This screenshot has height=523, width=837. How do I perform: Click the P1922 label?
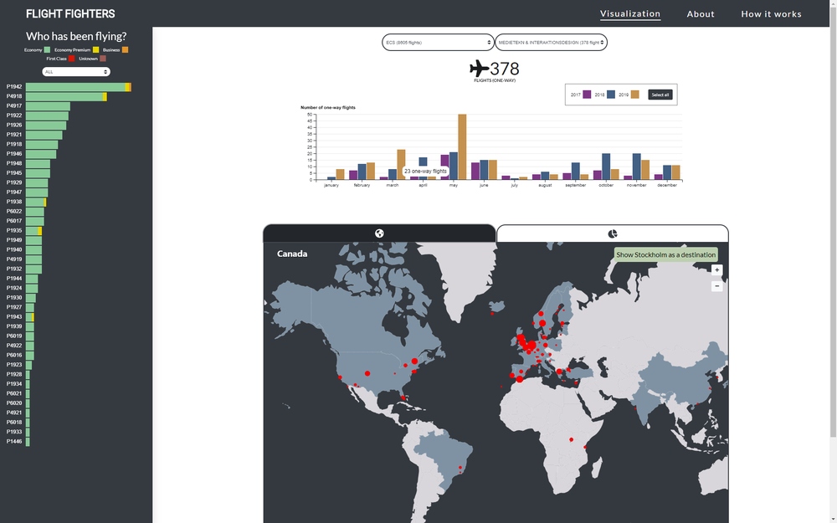14,115
